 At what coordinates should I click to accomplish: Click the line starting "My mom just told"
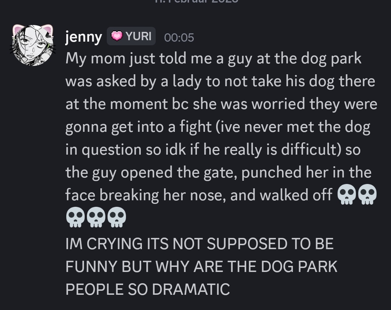click(x=213, y=59)
